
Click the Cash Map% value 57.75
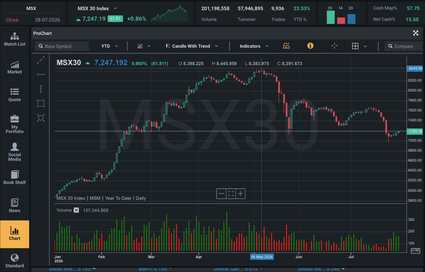(x=413, y=8)
